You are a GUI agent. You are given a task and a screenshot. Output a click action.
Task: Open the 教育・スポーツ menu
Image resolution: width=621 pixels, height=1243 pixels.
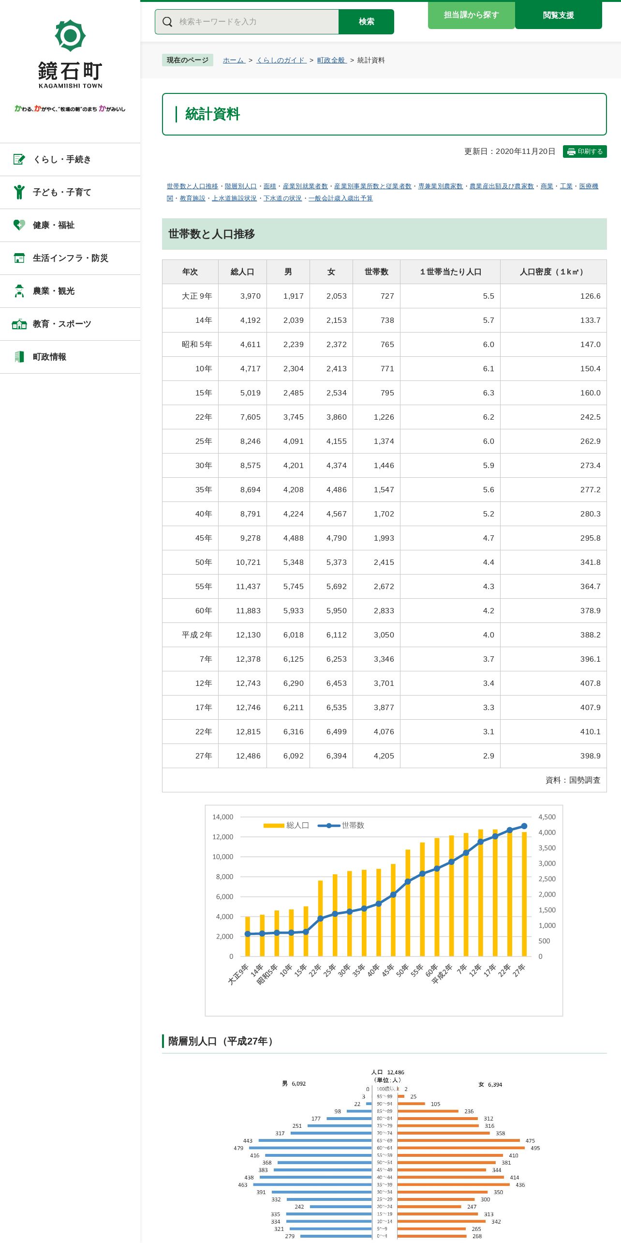(x=70, y=324)
